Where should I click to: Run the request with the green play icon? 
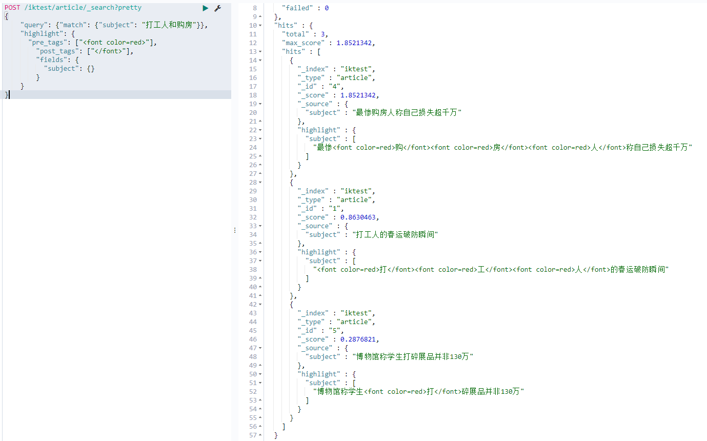click(206, 8)
